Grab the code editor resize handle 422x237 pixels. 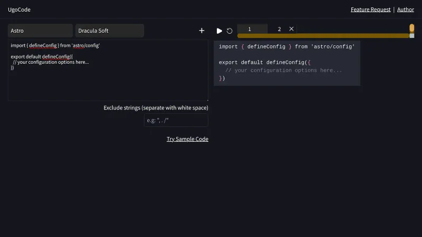207,100
